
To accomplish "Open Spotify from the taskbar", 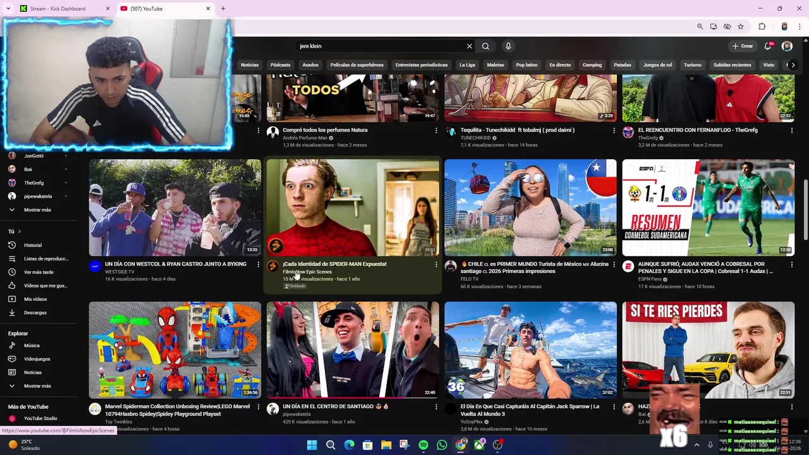I will pyautogui.click(x=423, y=445).
